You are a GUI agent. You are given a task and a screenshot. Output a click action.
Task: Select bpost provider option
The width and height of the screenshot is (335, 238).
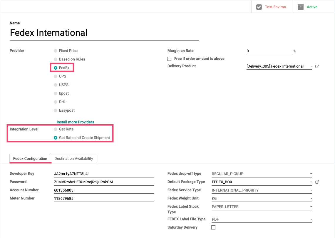[56, 93]
